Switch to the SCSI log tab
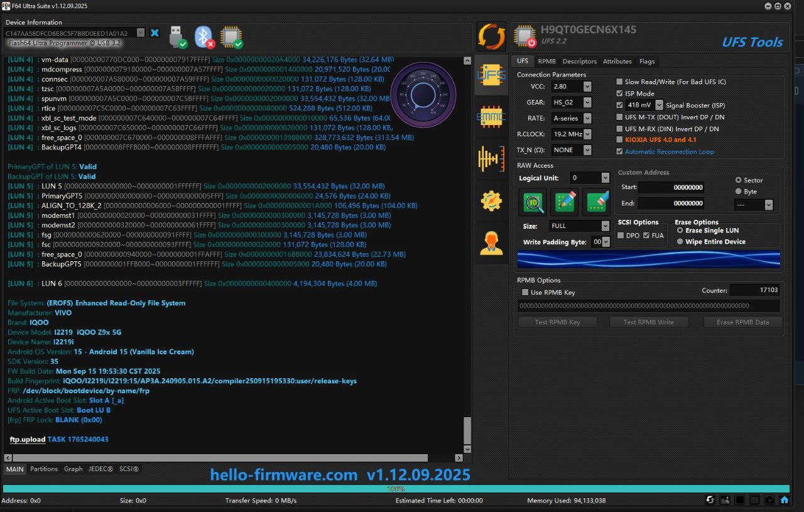Viewport: 804px width, 512px height. [x=129, y=469]
